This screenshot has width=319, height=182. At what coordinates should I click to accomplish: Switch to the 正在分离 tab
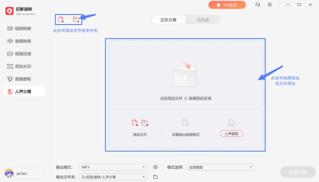(168, 20)
